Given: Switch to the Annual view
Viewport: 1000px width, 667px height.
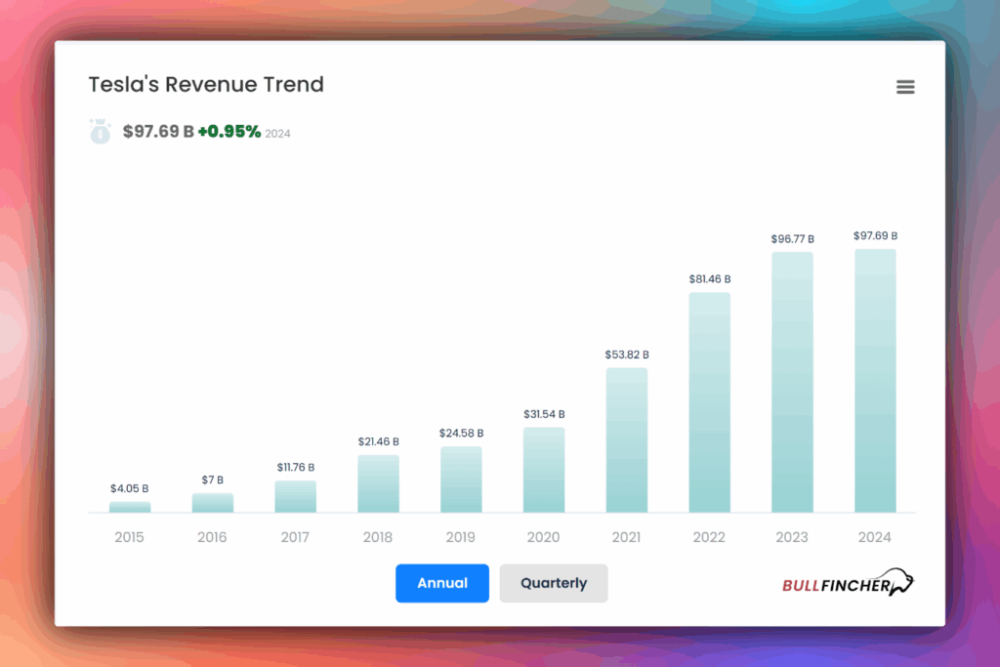Looking at the screenshot, I should click(x=442, y=583).
